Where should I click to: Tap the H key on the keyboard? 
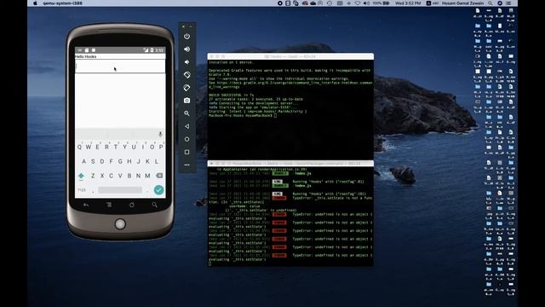pyautogui.click(x=129, y=161)
